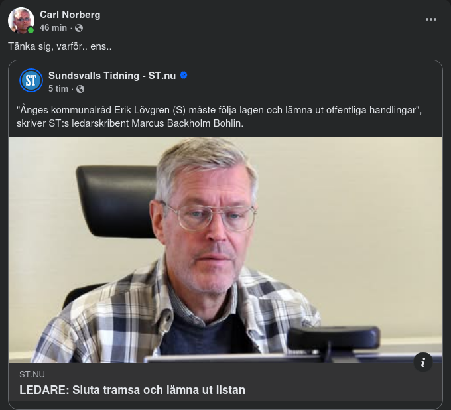Click the round info 'i' icon

(423, 362)
